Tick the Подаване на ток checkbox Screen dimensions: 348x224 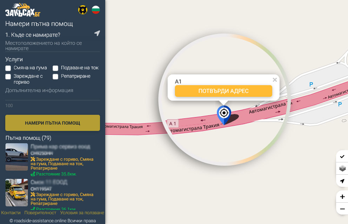pyautogui.click(x=55, y=68)
